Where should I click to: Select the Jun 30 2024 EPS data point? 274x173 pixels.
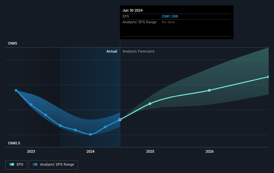click(x=120, y=120)
